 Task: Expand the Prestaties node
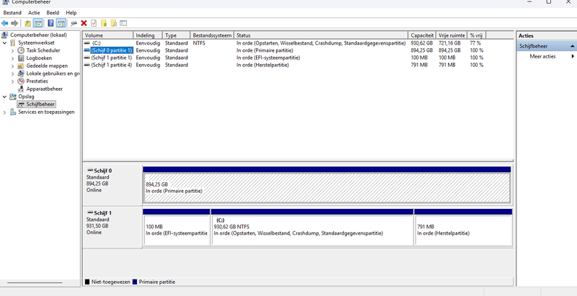point(12,81)
